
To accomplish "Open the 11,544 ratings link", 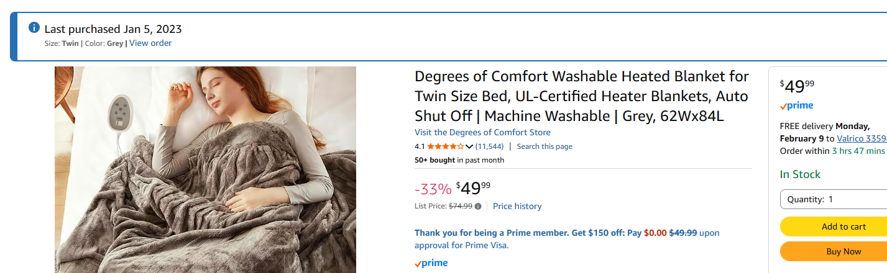I will pyautogui.click(x=489, y=146).
